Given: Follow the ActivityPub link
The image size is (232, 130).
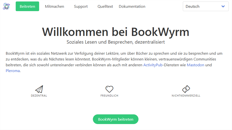Looking at the screenshot, I should click(x=153, y=65).
